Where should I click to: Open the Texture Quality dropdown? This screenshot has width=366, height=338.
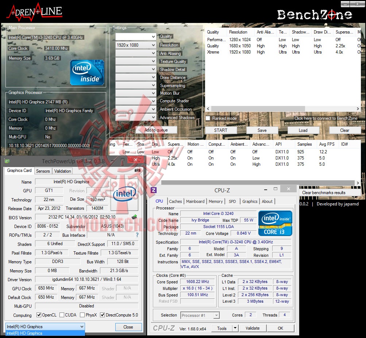coord(136,61)
